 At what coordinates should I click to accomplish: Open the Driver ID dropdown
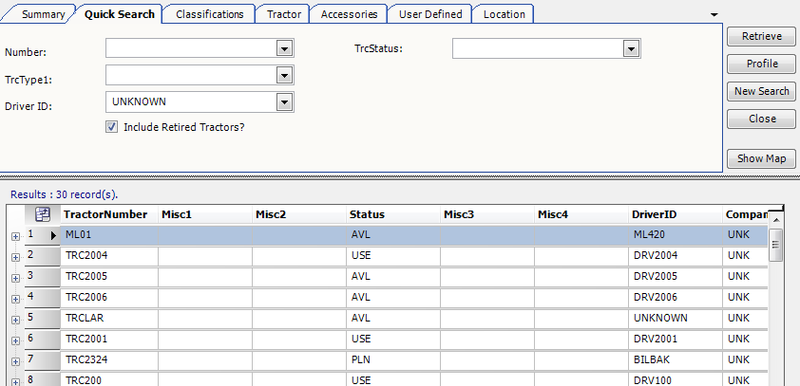pyautogui.click(x=282, y=101)
